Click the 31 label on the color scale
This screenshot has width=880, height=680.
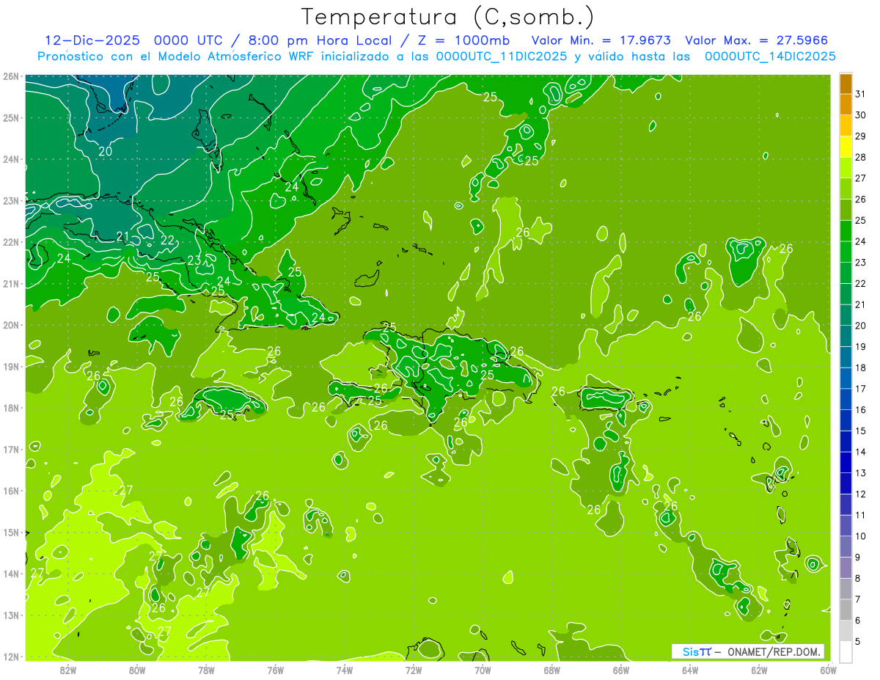(x=860, y=94)
